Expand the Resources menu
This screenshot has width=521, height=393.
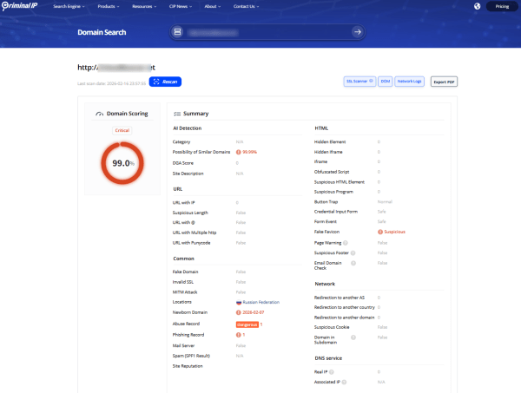point(144,6)
